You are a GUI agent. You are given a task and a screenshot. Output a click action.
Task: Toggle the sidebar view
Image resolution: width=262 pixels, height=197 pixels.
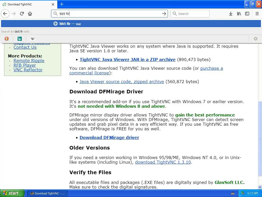coord(247,14)
